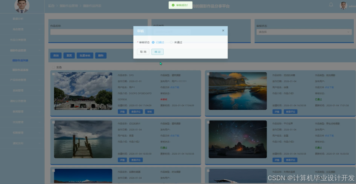Click the 审核 button on the DFG card

pos(149,112)
